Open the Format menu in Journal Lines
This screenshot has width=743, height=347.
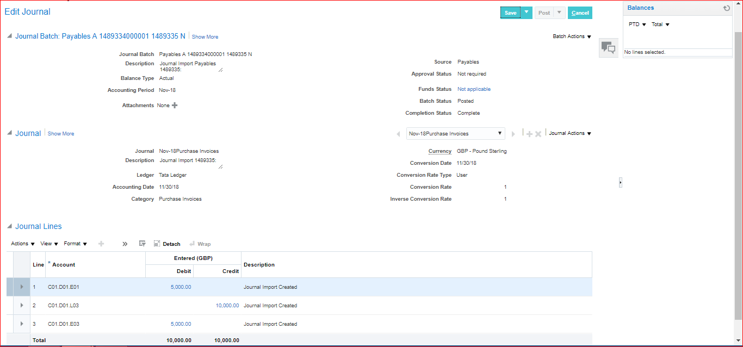75,244
